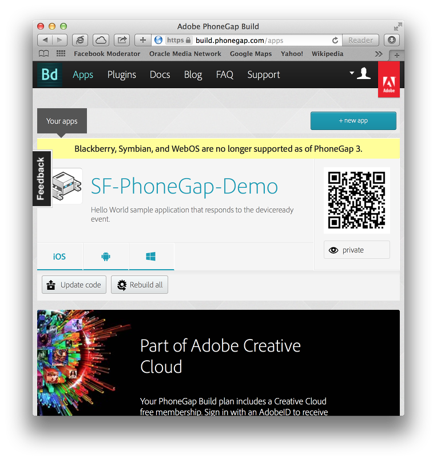Click the https lock indicator
437x461 pixels.
point(179,40)
